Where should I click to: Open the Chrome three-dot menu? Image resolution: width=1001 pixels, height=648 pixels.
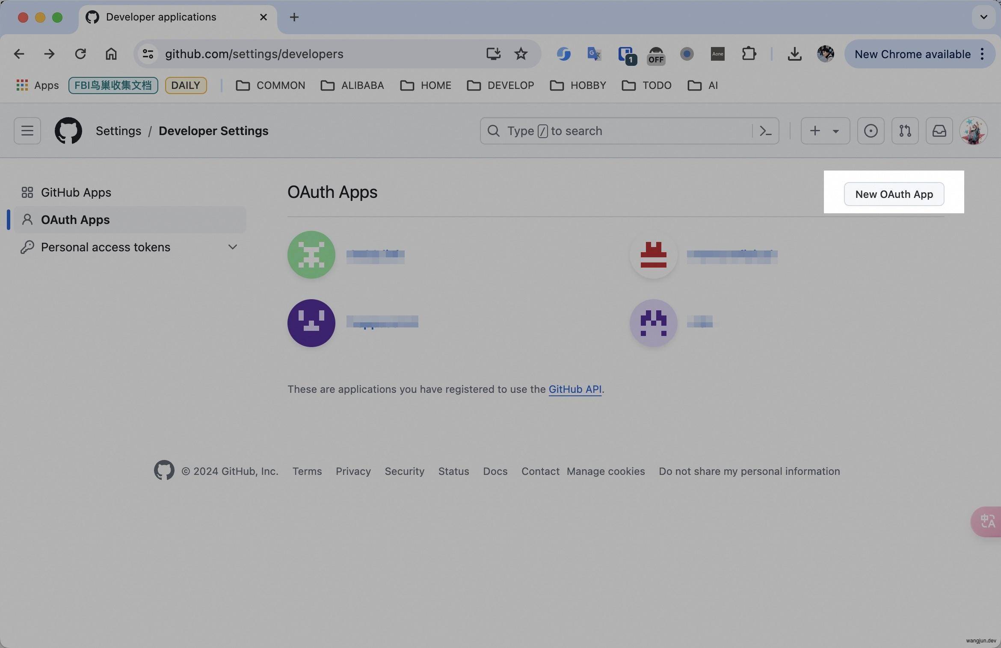click(982, 54)
